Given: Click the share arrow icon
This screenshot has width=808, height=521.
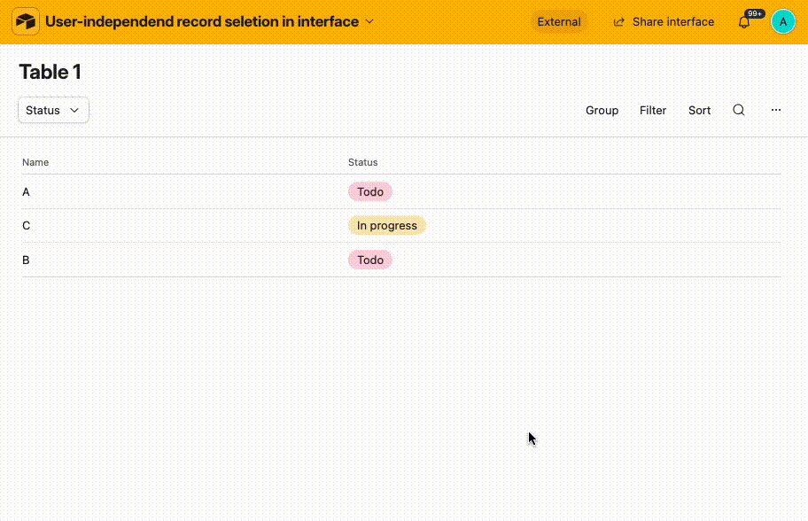Looking at the screenshot, I should click(x=619, y=22).
